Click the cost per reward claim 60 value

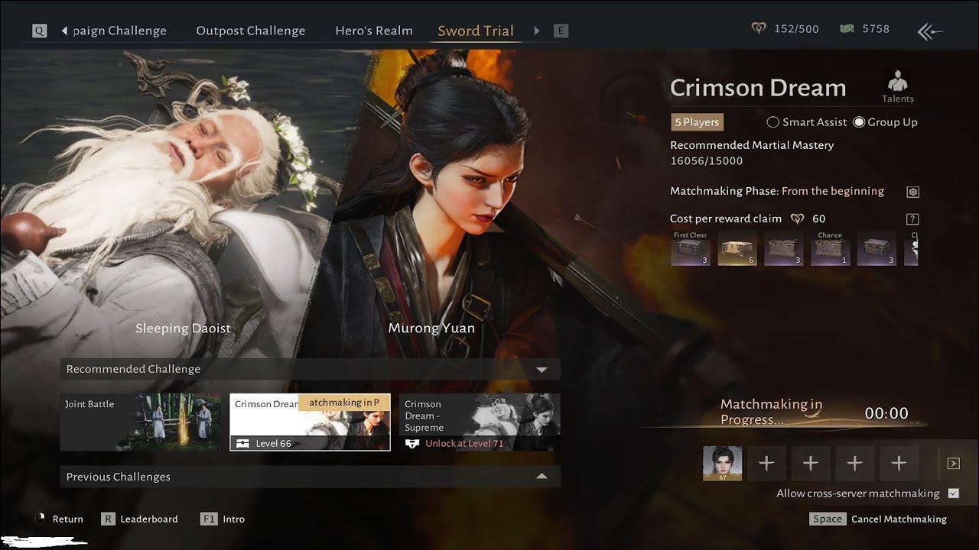point(818,219)
